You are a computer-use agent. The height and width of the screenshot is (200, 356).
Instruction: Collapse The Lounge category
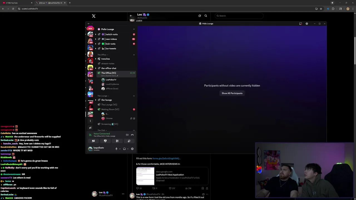pos(103,96)
